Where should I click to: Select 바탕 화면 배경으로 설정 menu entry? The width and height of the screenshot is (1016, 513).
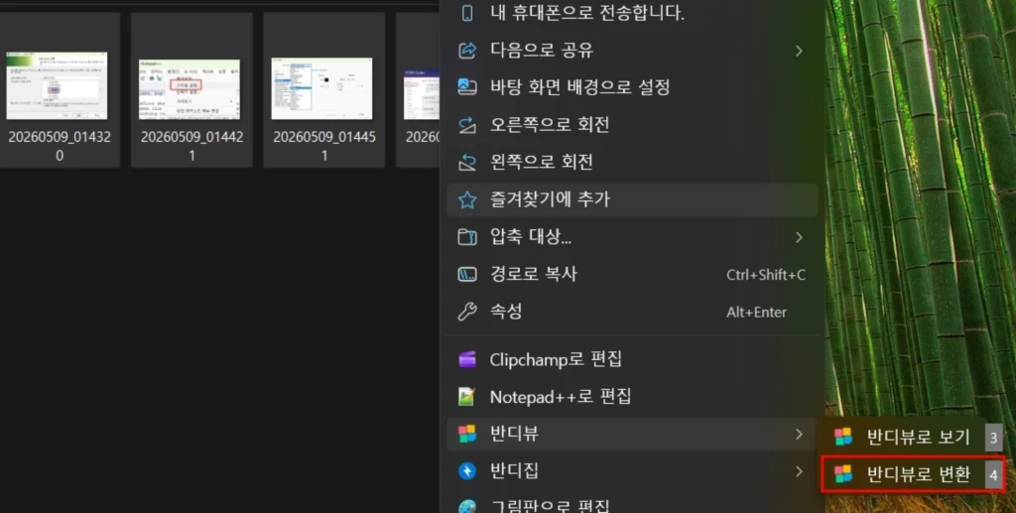[632, 86]
